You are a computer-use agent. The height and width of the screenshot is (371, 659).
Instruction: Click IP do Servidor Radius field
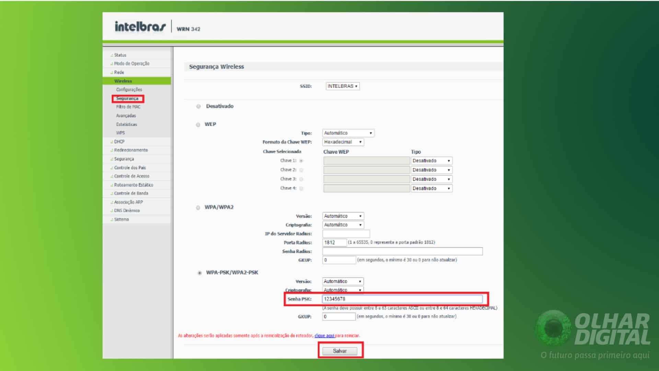pyautogui.click(x=346, y=234)
